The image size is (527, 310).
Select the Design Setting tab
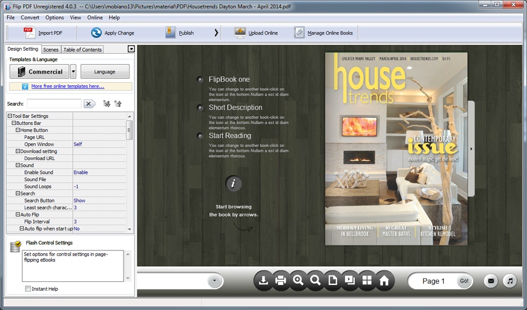[x=23, y=49]
